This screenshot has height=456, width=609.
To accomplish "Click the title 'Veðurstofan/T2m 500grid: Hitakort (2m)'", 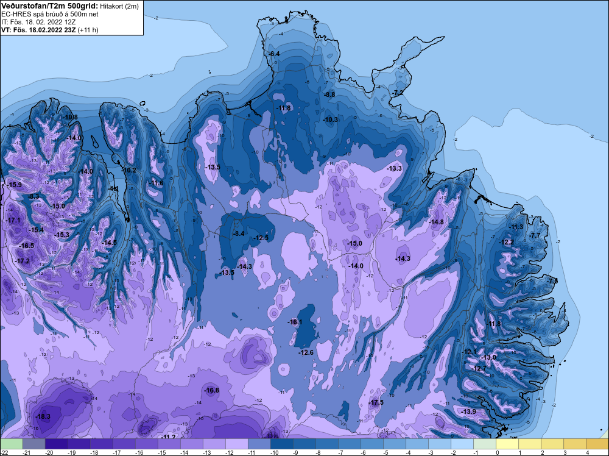I will (69, 5).
